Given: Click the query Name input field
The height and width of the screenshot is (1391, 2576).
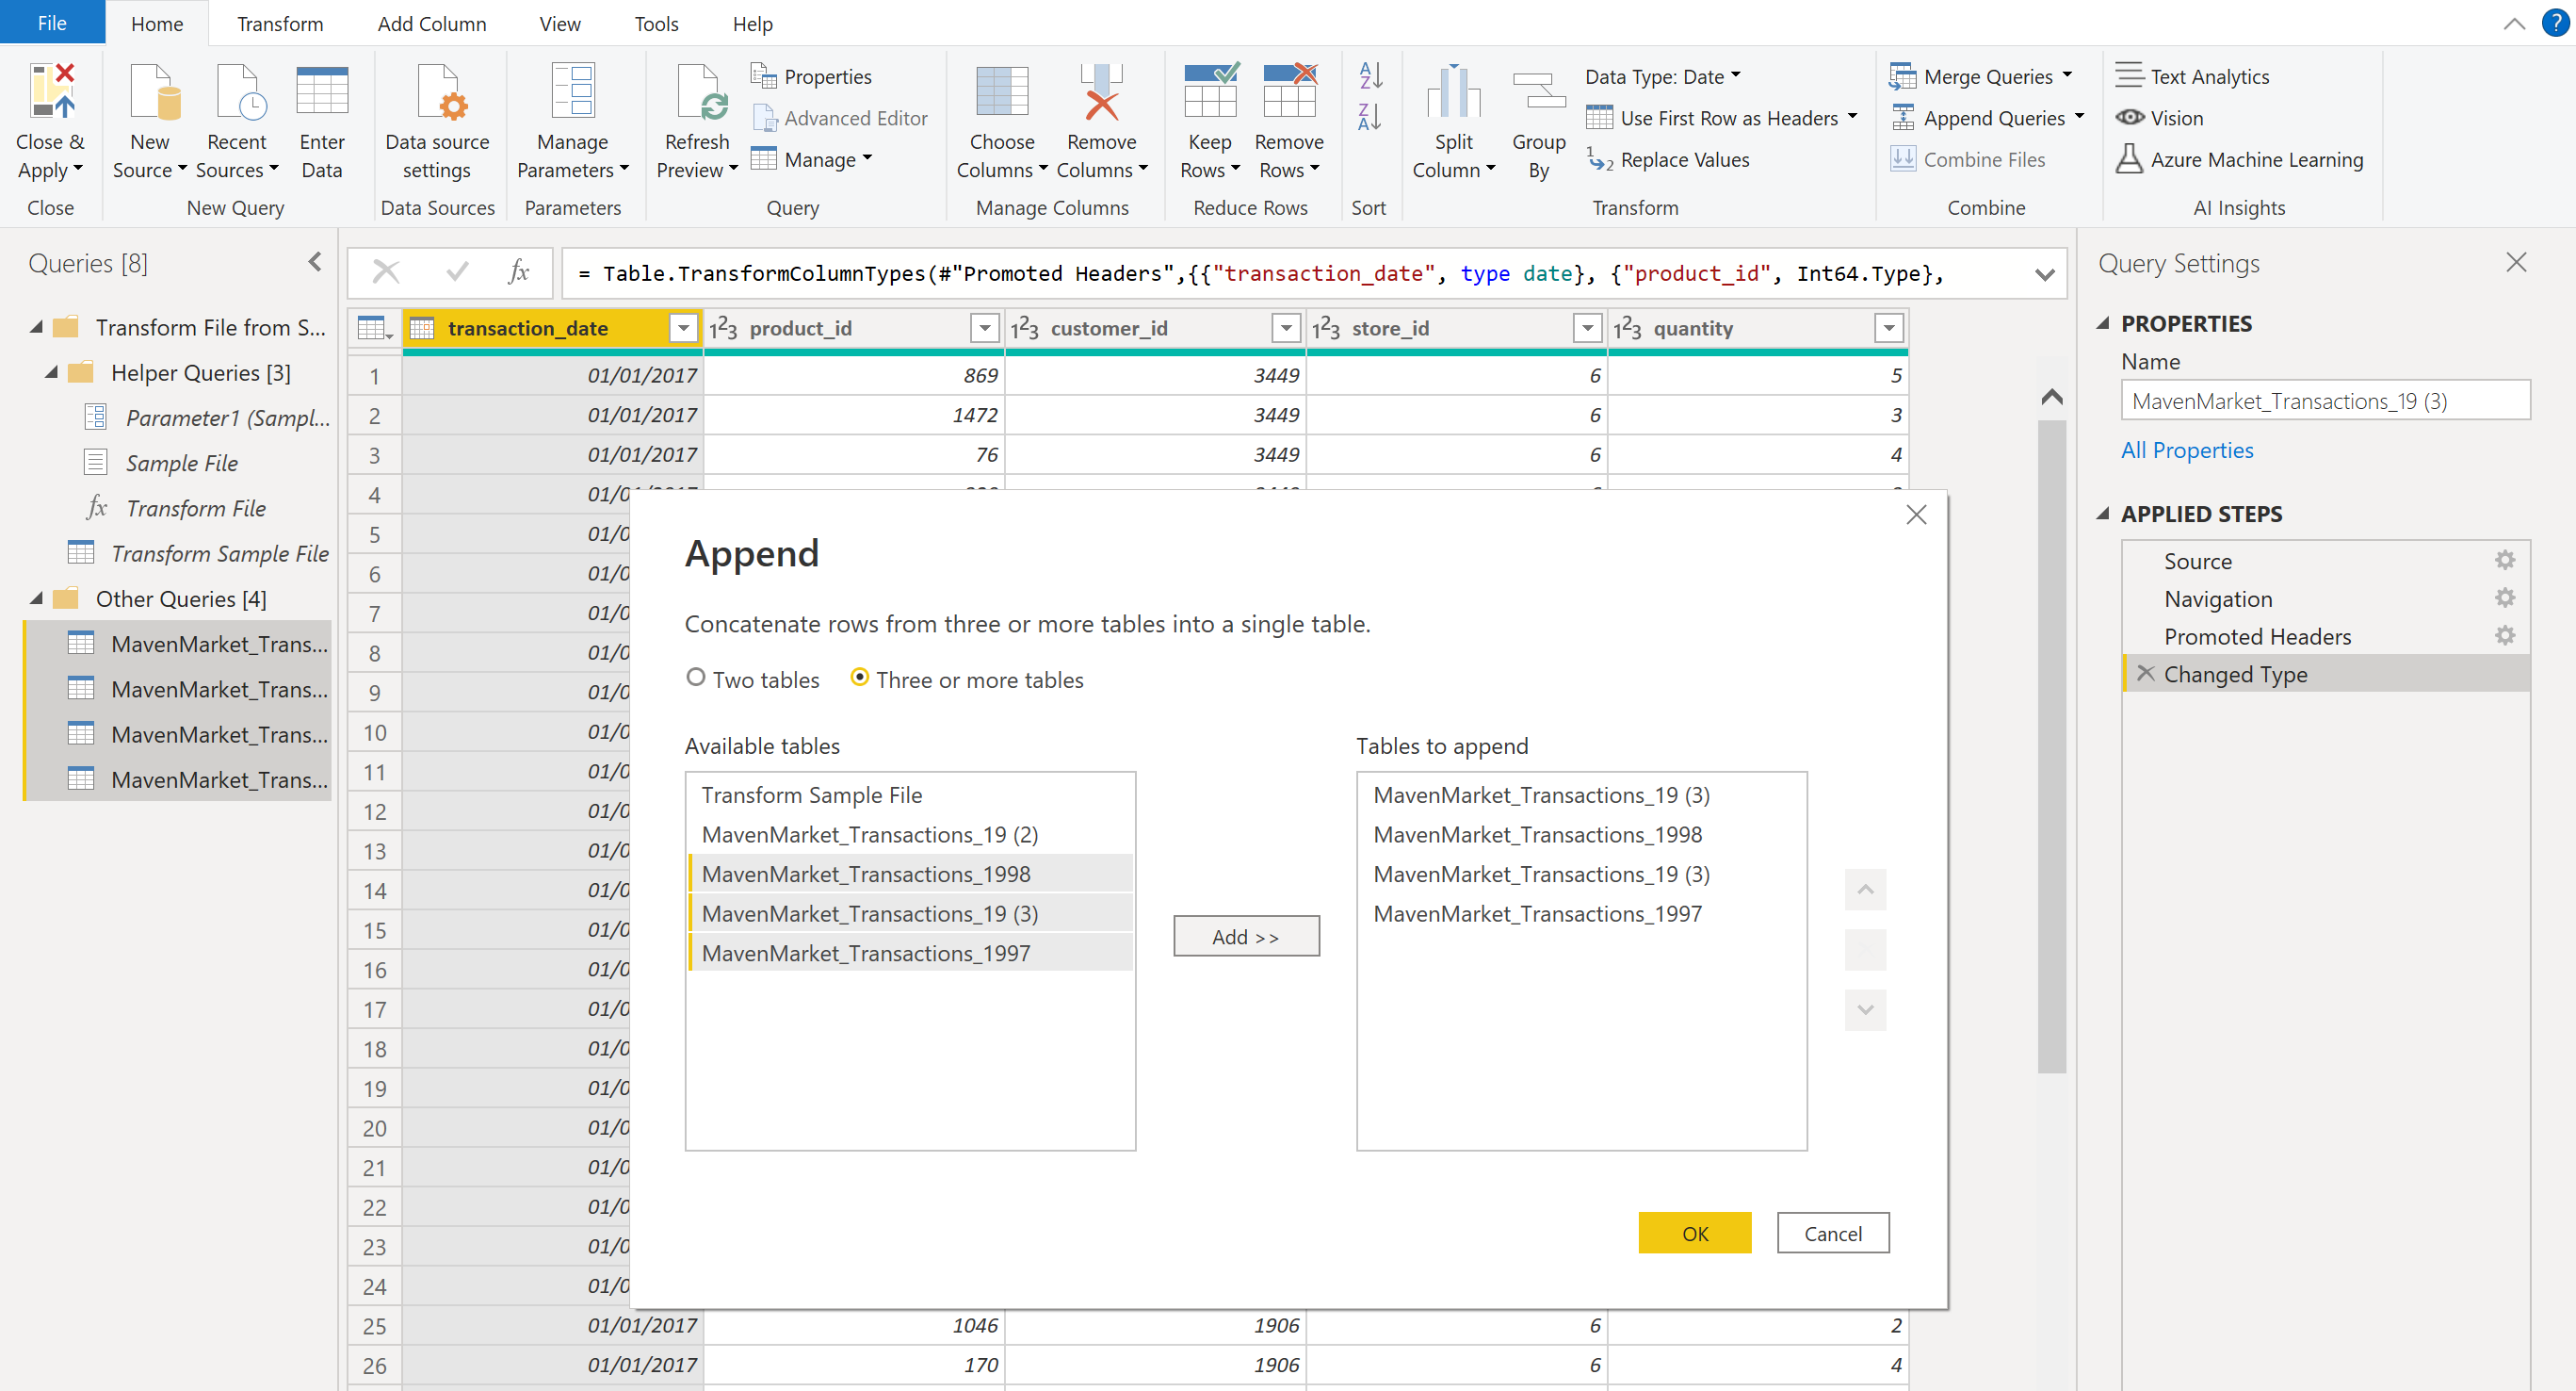Looking at the screenshot, I should coord(2325,401).
